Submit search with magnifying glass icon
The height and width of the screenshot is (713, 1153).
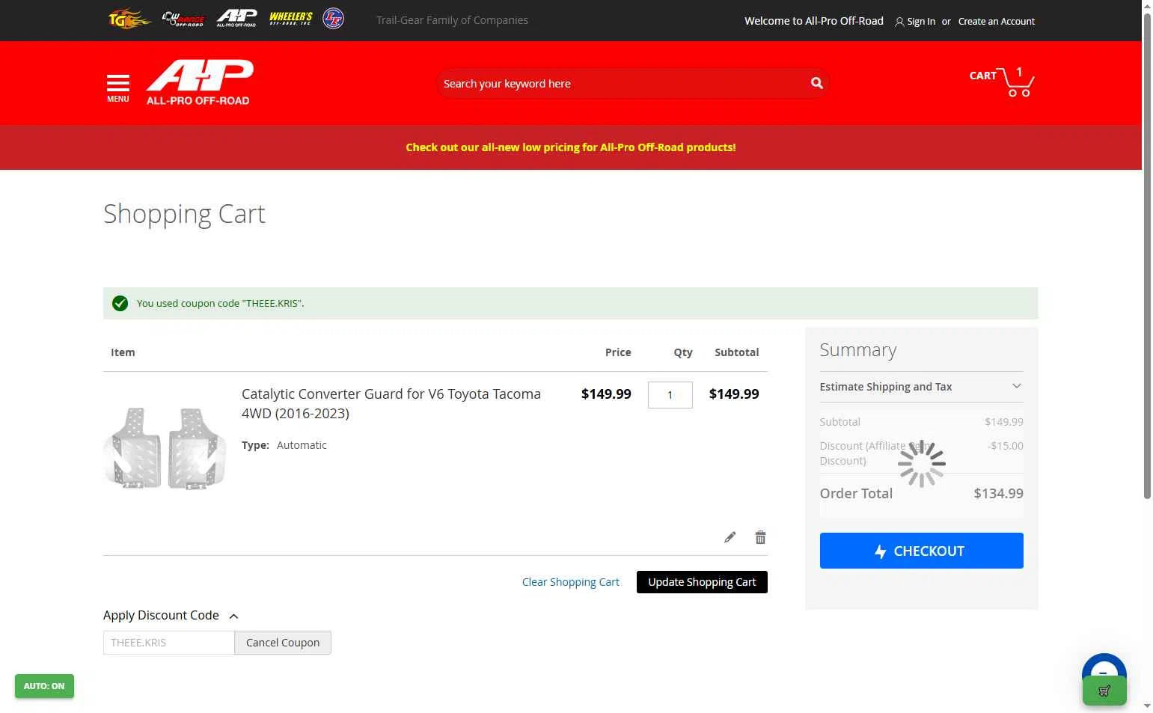click(x=817, y=83)
